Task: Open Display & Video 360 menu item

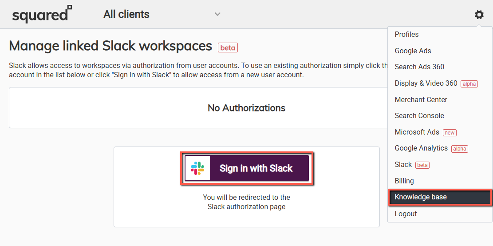Action: point(426,83)
